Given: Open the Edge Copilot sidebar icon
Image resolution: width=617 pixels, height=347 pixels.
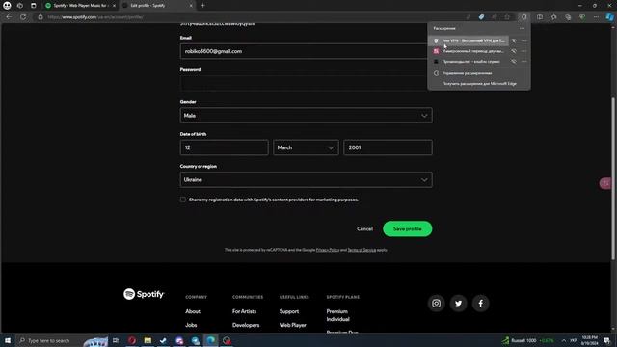Looking at the screenshot, I should [x=609, y=17].
